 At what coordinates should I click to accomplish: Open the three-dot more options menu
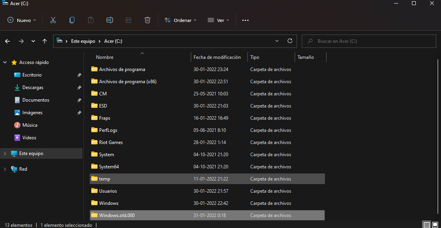pos(245,20)
